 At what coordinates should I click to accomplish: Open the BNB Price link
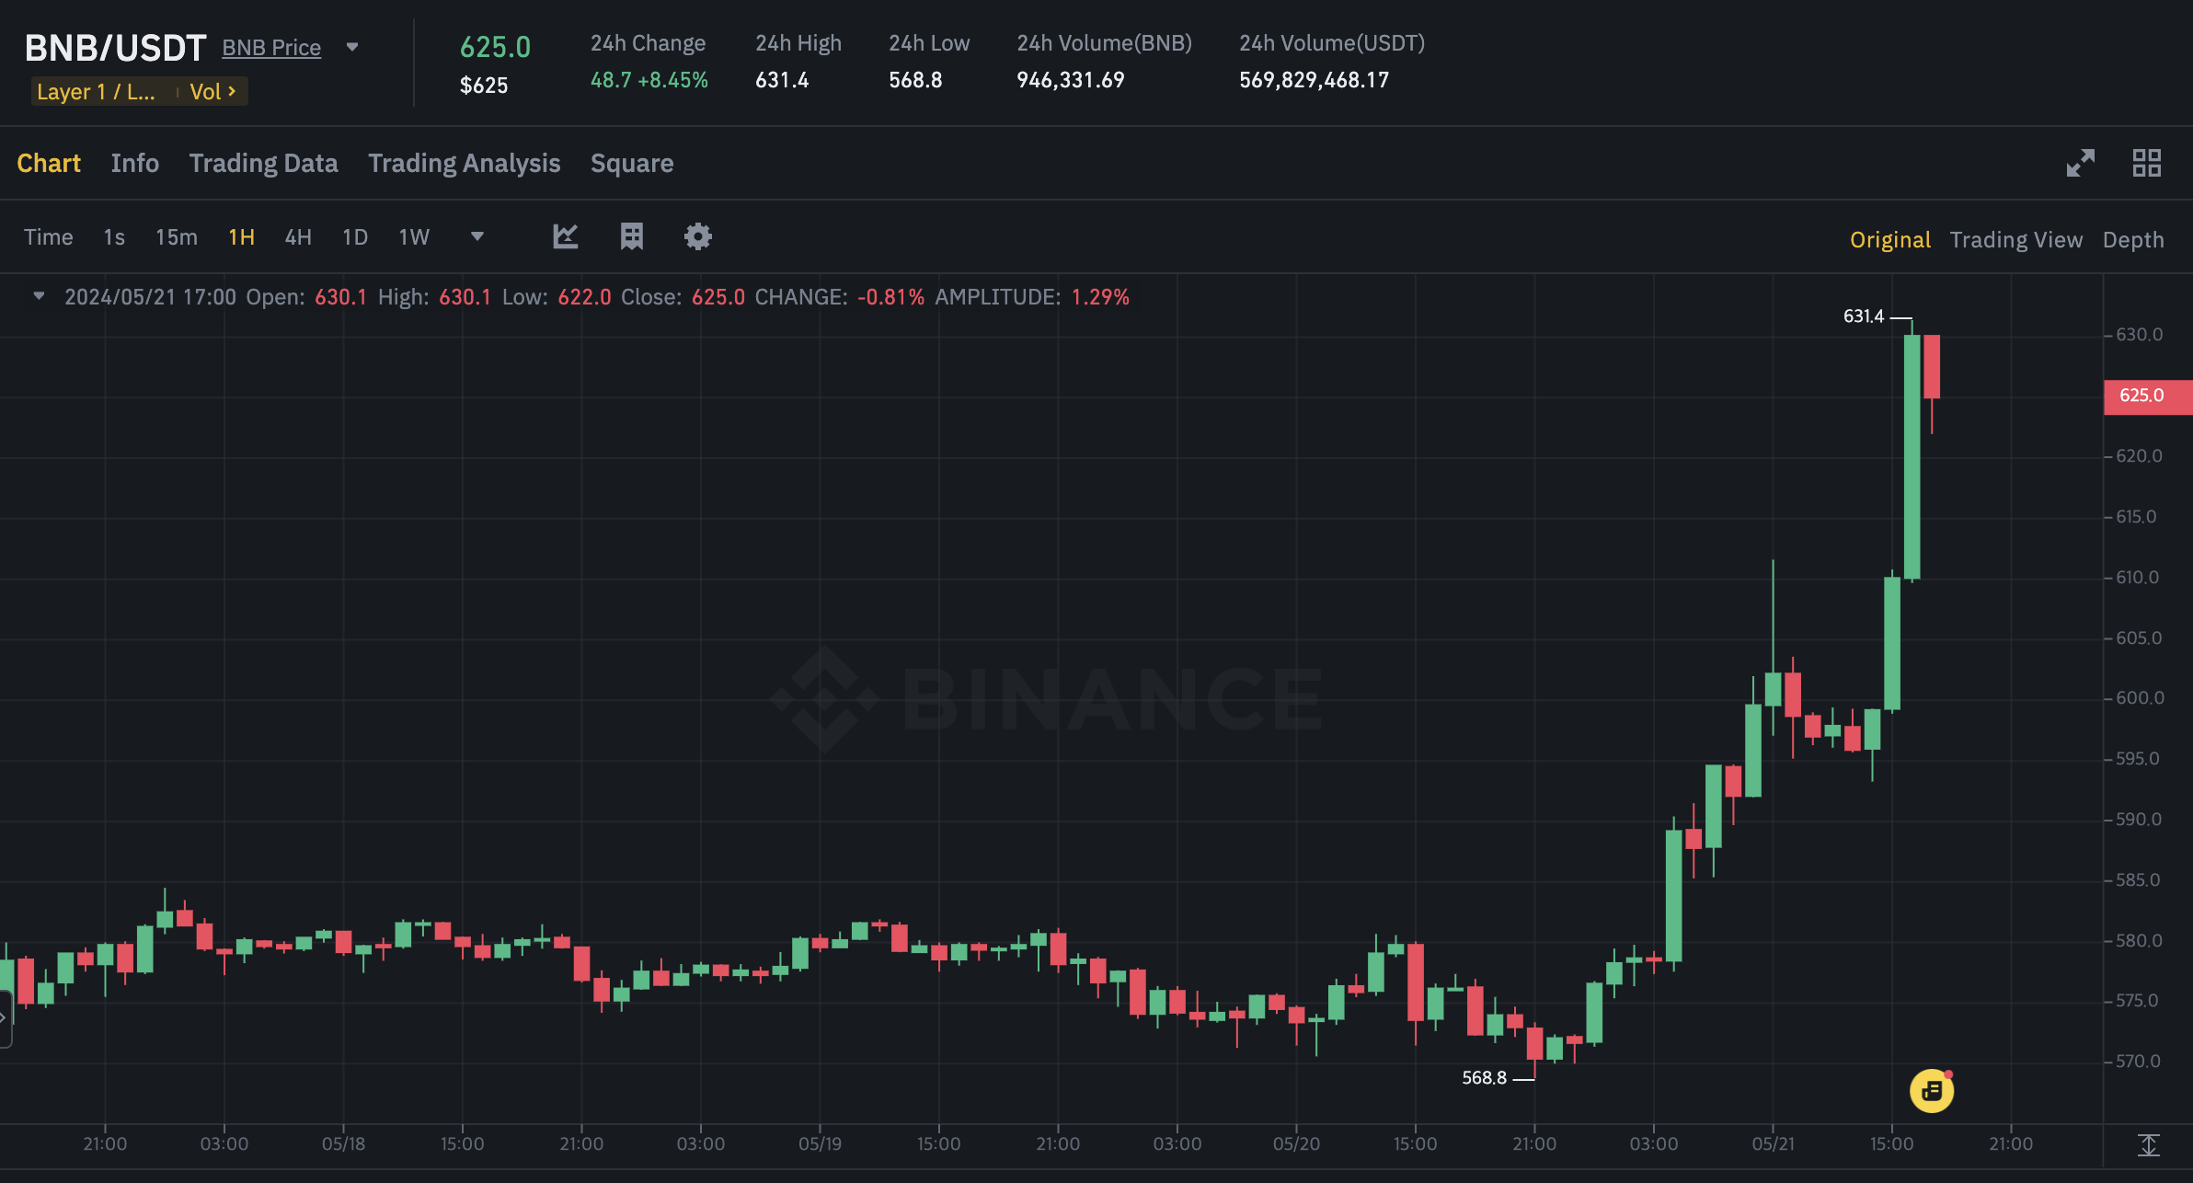coord(271,48)
